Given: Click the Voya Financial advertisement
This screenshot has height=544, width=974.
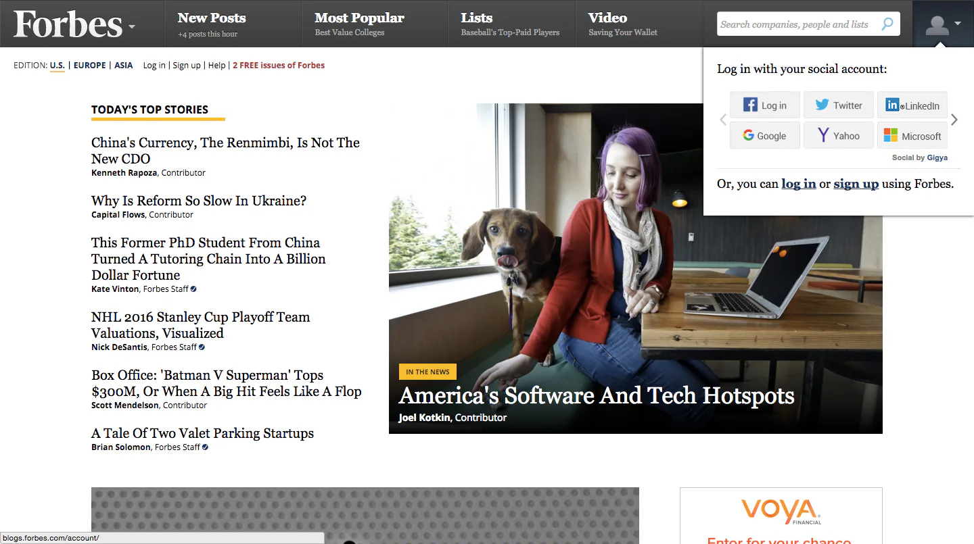Looking at the screenshot, I should pyautogui.click(x=781, y=516).
